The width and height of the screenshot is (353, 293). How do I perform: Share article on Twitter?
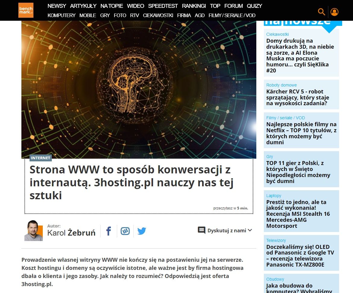tap(142, 231)
